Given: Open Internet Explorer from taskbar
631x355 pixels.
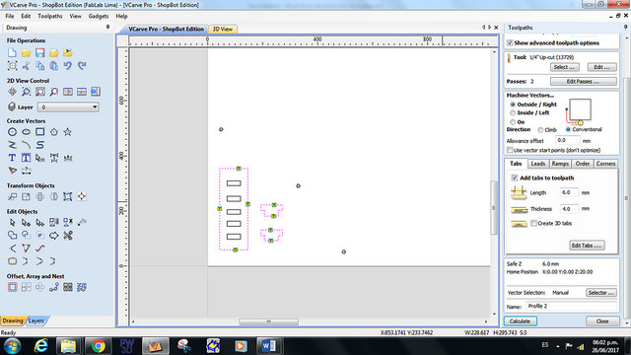Looking at the screenshot, I should tap(41, 346).
